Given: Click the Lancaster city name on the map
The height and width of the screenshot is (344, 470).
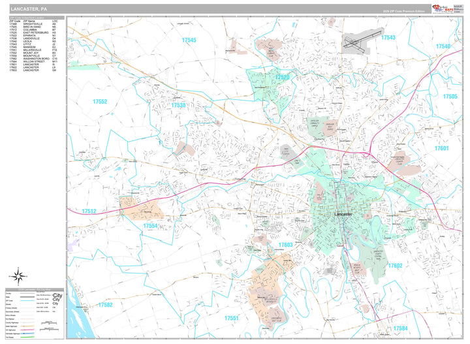Looking at the screenshot, I should (x=343, y=215).
